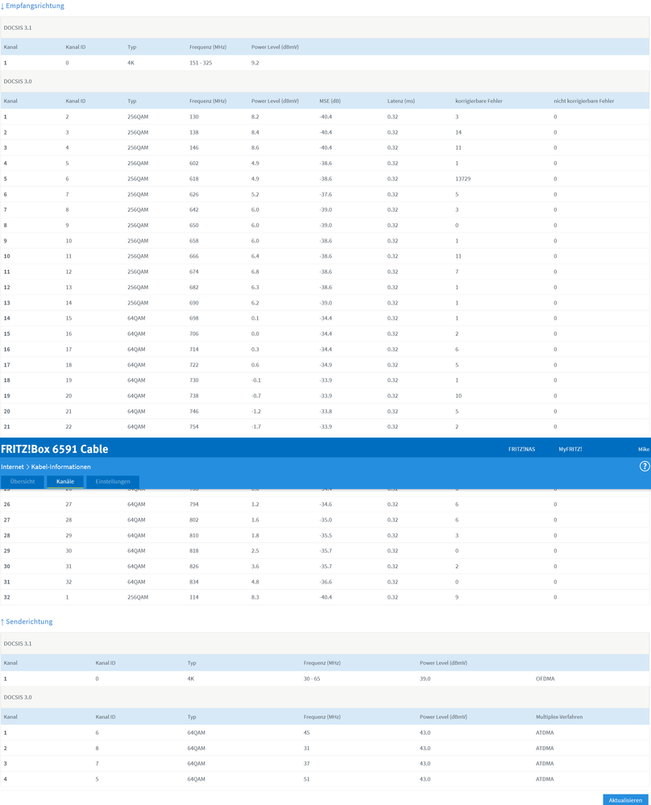Click the upstream frequency 45
Screen dimensions: 651x805
point(306,732)
